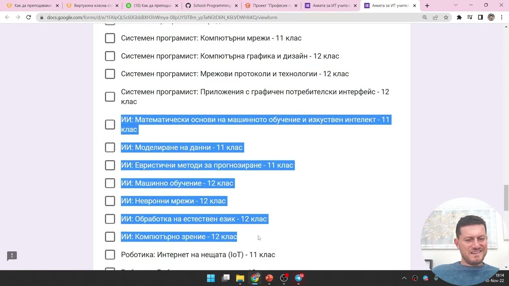Image resolution: width=509 pixels, height=286 pixels.
Task: Open a new tab with the plus button
Action: tap(427, 6)
